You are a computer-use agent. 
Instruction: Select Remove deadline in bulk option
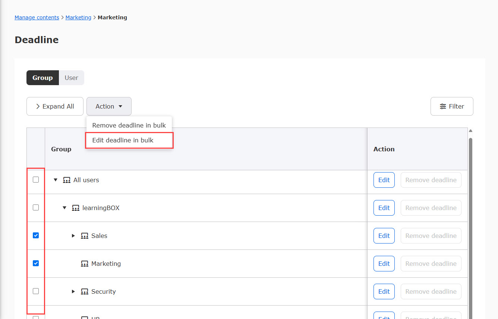(129, 125)
